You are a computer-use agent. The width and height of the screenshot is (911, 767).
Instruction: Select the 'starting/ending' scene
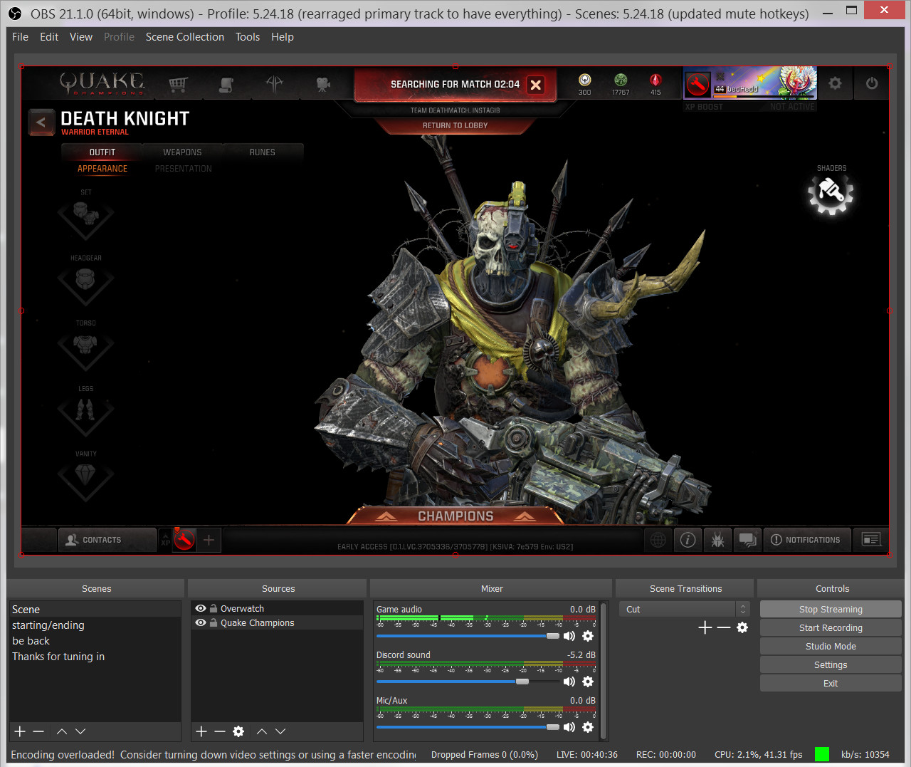[x=95, y=625]
